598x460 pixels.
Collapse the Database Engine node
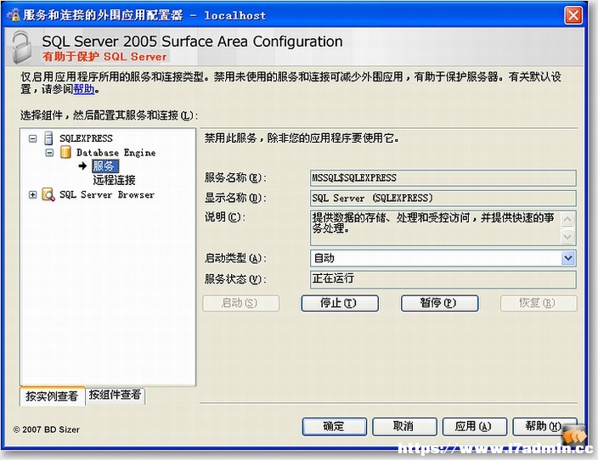[x=49, y=154]
